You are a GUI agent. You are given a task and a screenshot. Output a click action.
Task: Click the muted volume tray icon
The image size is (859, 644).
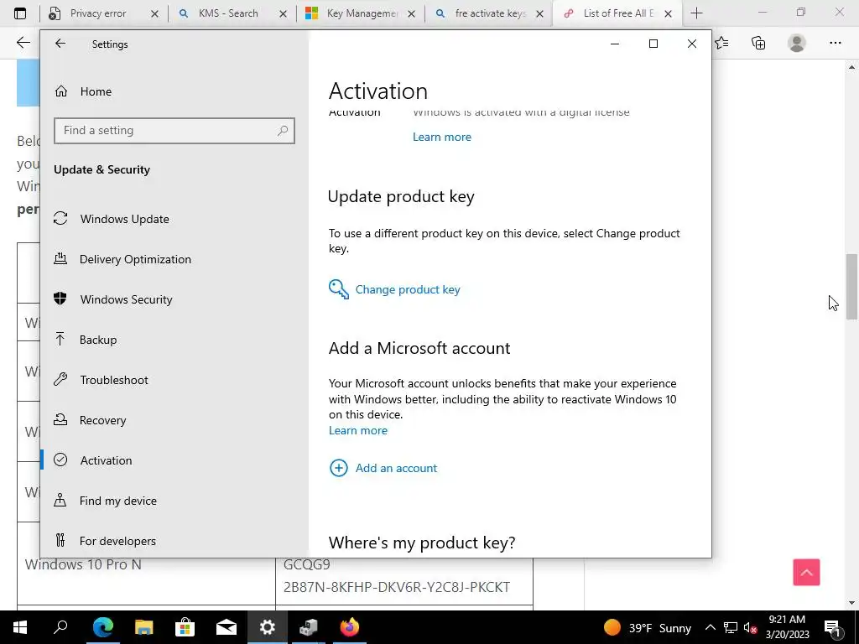750,627
